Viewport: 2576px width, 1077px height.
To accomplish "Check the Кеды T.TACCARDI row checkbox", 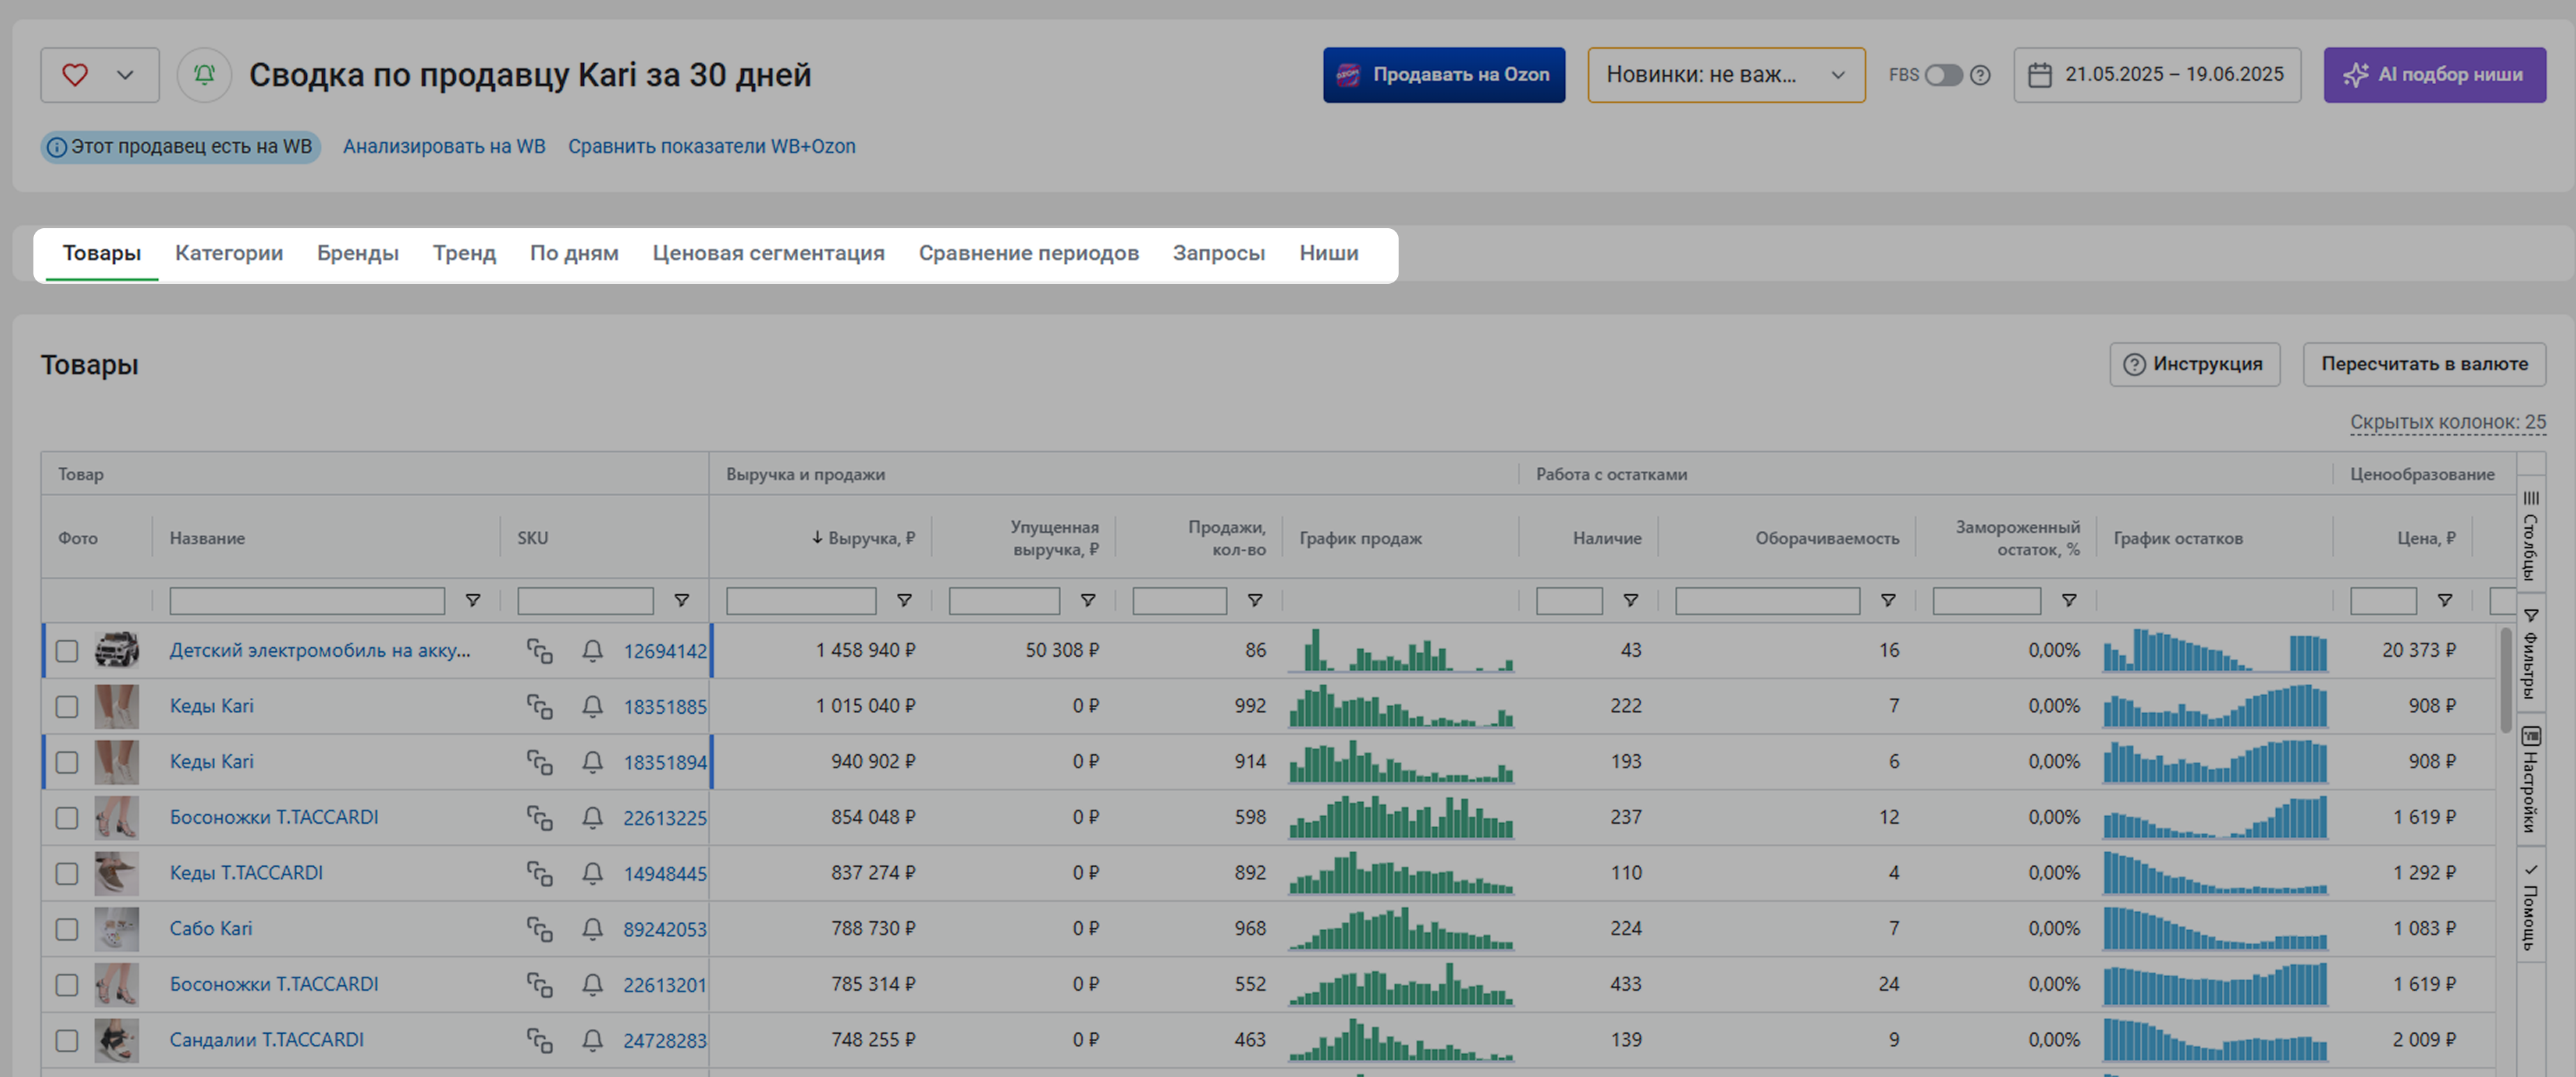I will tap(67, 874).
